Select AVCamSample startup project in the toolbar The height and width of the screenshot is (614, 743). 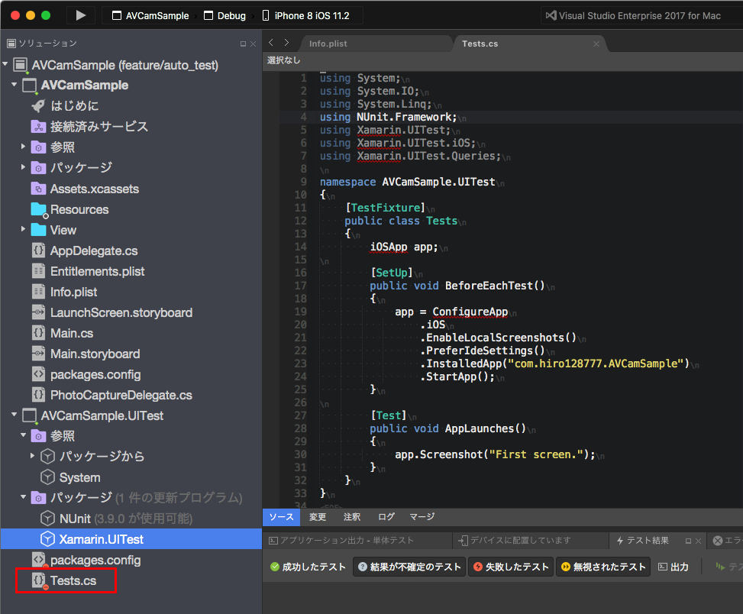(150, 15)
